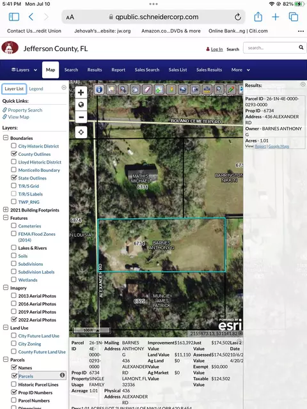Image resolution: width=307 pixels, height=409 pixels.
Task: Open a new Safari tab with plus
Action: tap(276, 17)
